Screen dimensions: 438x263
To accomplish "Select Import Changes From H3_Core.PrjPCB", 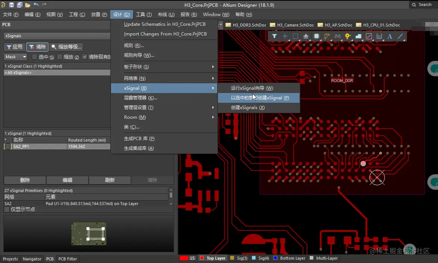I will (164, 34).
